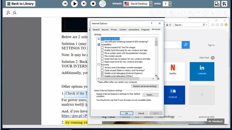
Task: Click Restore advanced settings button
Action: pos(145,86)
